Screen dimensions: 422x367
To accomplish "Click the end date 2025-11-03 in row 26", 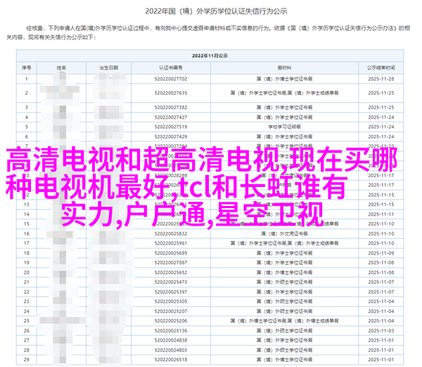I will pyautogui.click(x=381, y=330).
